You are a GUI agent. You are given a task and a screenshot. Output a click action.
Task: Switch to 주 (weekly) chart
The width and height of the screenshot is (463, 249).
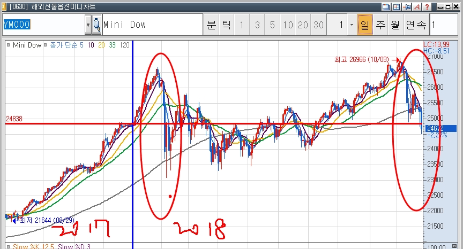click(x=380, y=25)
